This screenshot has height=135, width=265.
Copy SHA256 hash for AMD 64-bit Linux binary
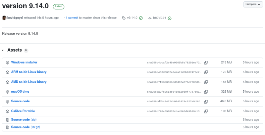(x=206, y=82)
